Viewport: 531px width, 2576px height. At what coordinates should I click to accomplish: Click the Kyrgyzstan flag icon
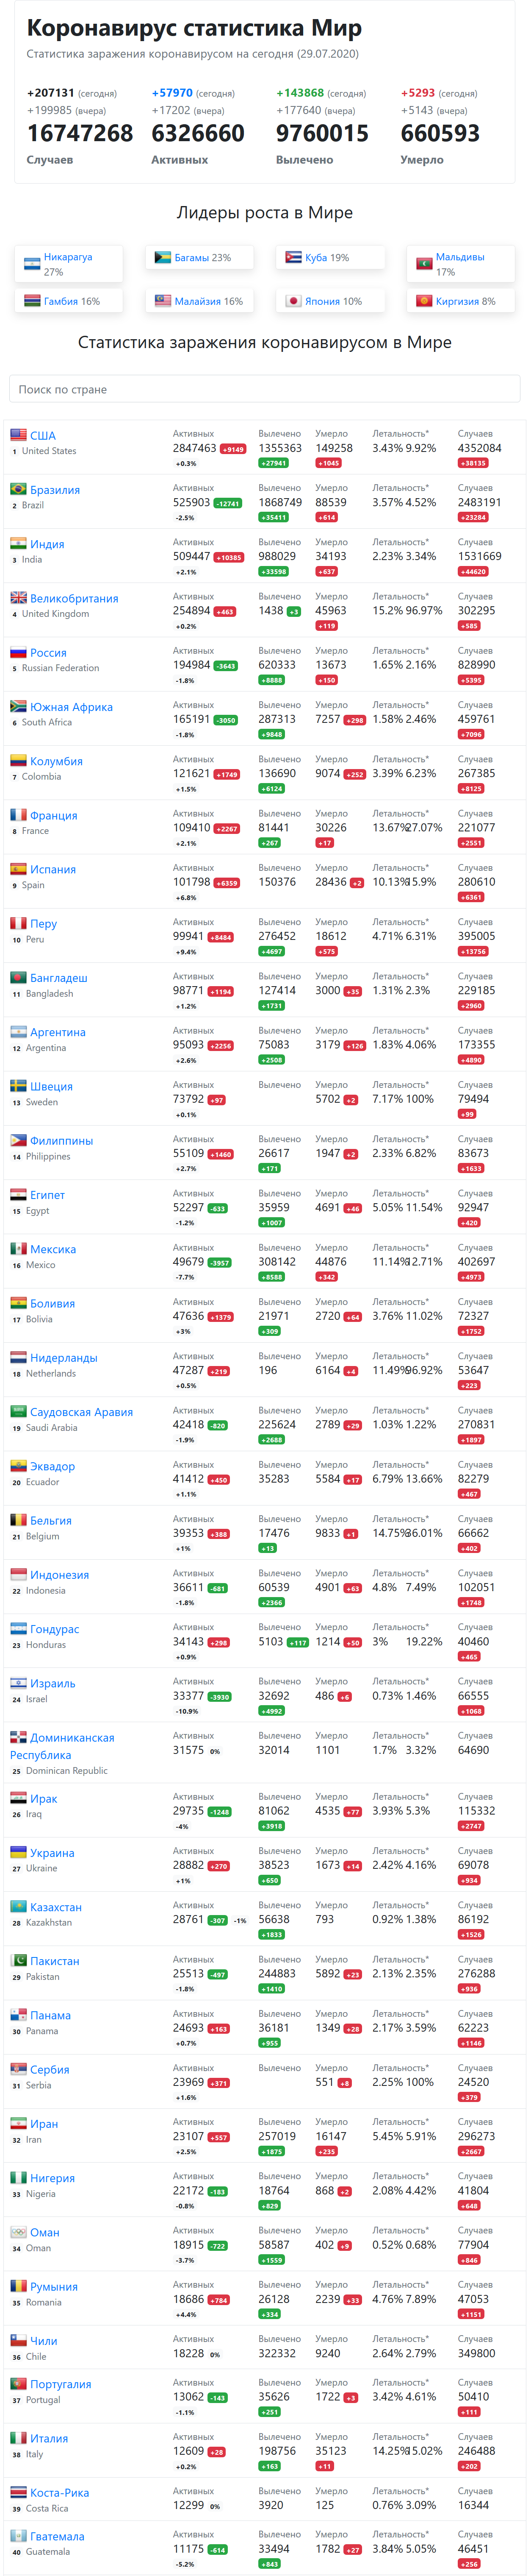point(424,301)
